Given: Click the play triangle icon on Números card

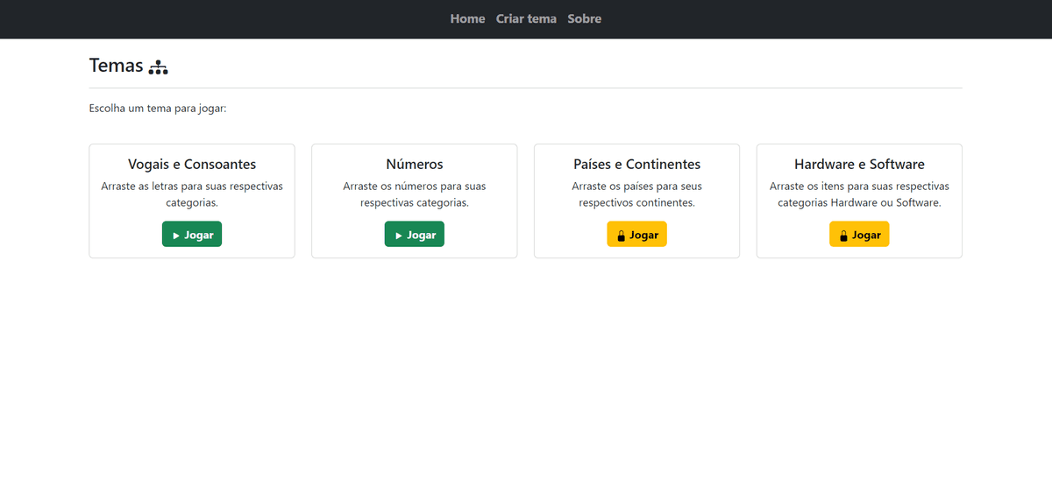Looking at the screenshot, I should [399, 236].
